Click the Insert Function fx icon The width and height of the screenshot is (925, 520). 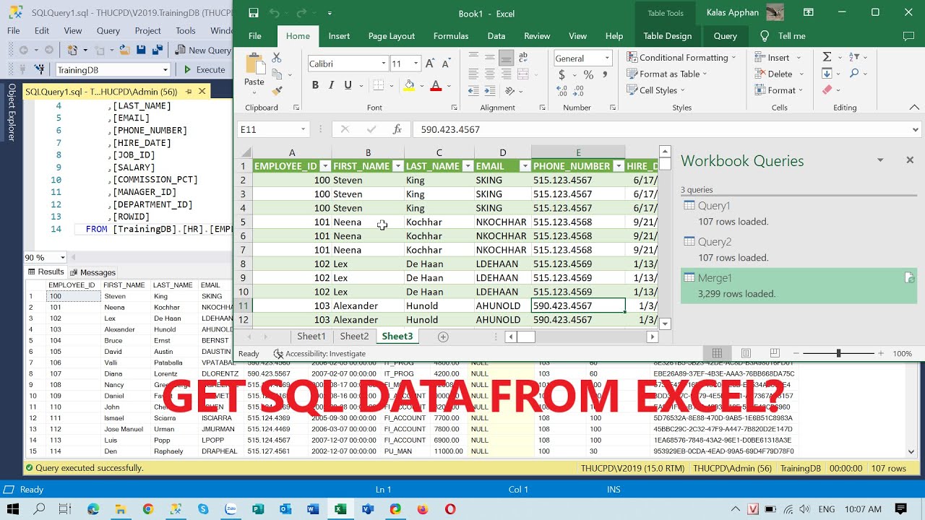pos(397,129)
